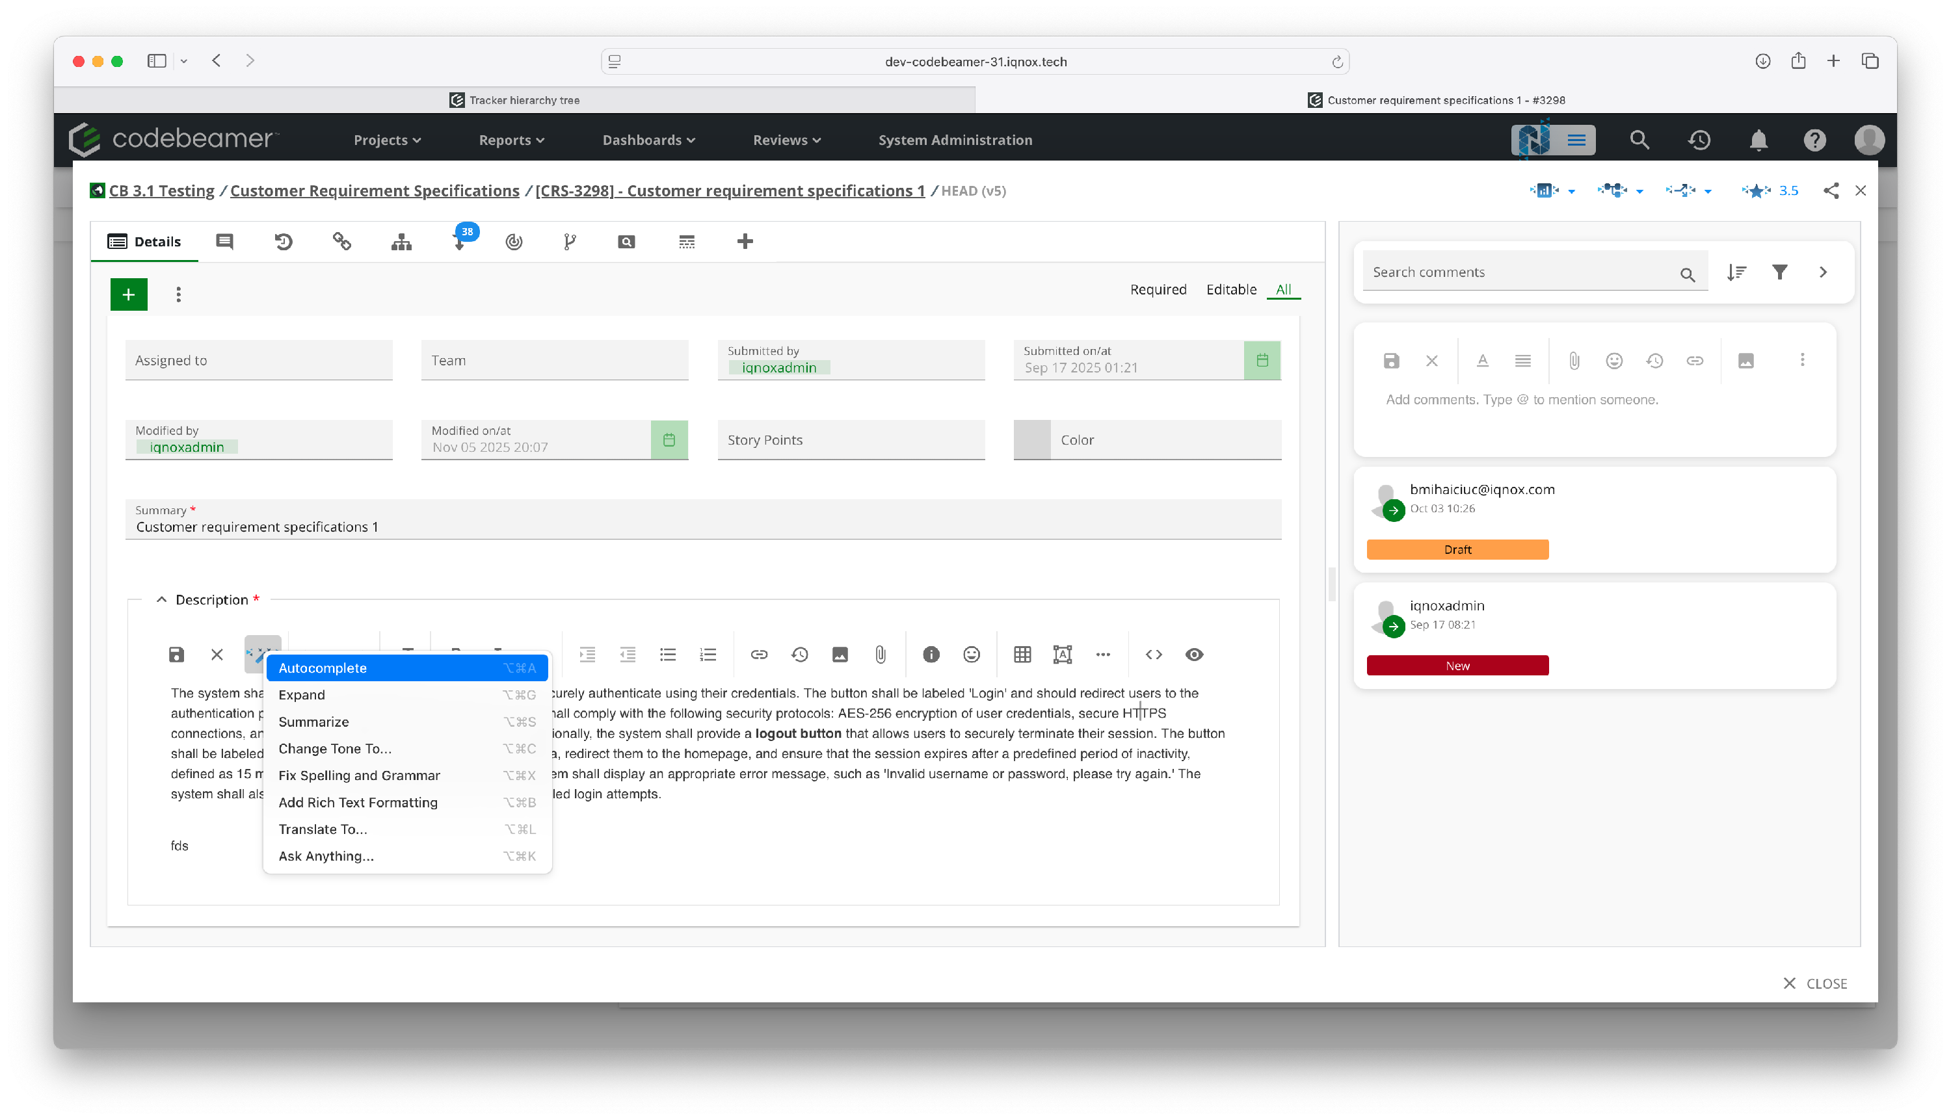The height and width of the screenshot is (1120, 1951).
Task: Click the insert link icon in description toolbar
Action: pyautogui.click(x=759, y=655)
